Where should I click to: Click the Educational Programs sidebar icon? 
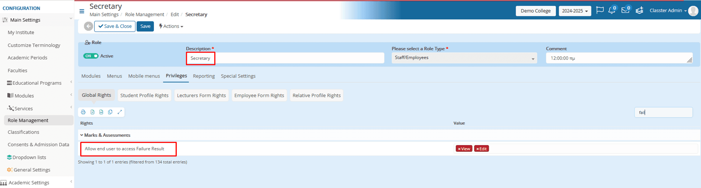(x=9, y=83)
